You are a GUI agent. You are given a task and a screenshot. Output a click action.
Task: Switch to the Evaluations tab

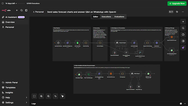[x=119, y=17]
